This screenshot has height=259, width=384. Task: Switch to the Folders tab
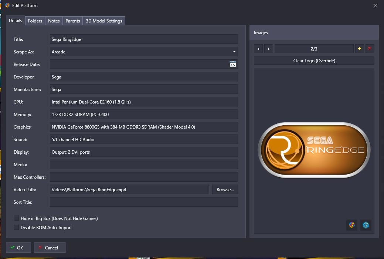click(x=35, y=21)
